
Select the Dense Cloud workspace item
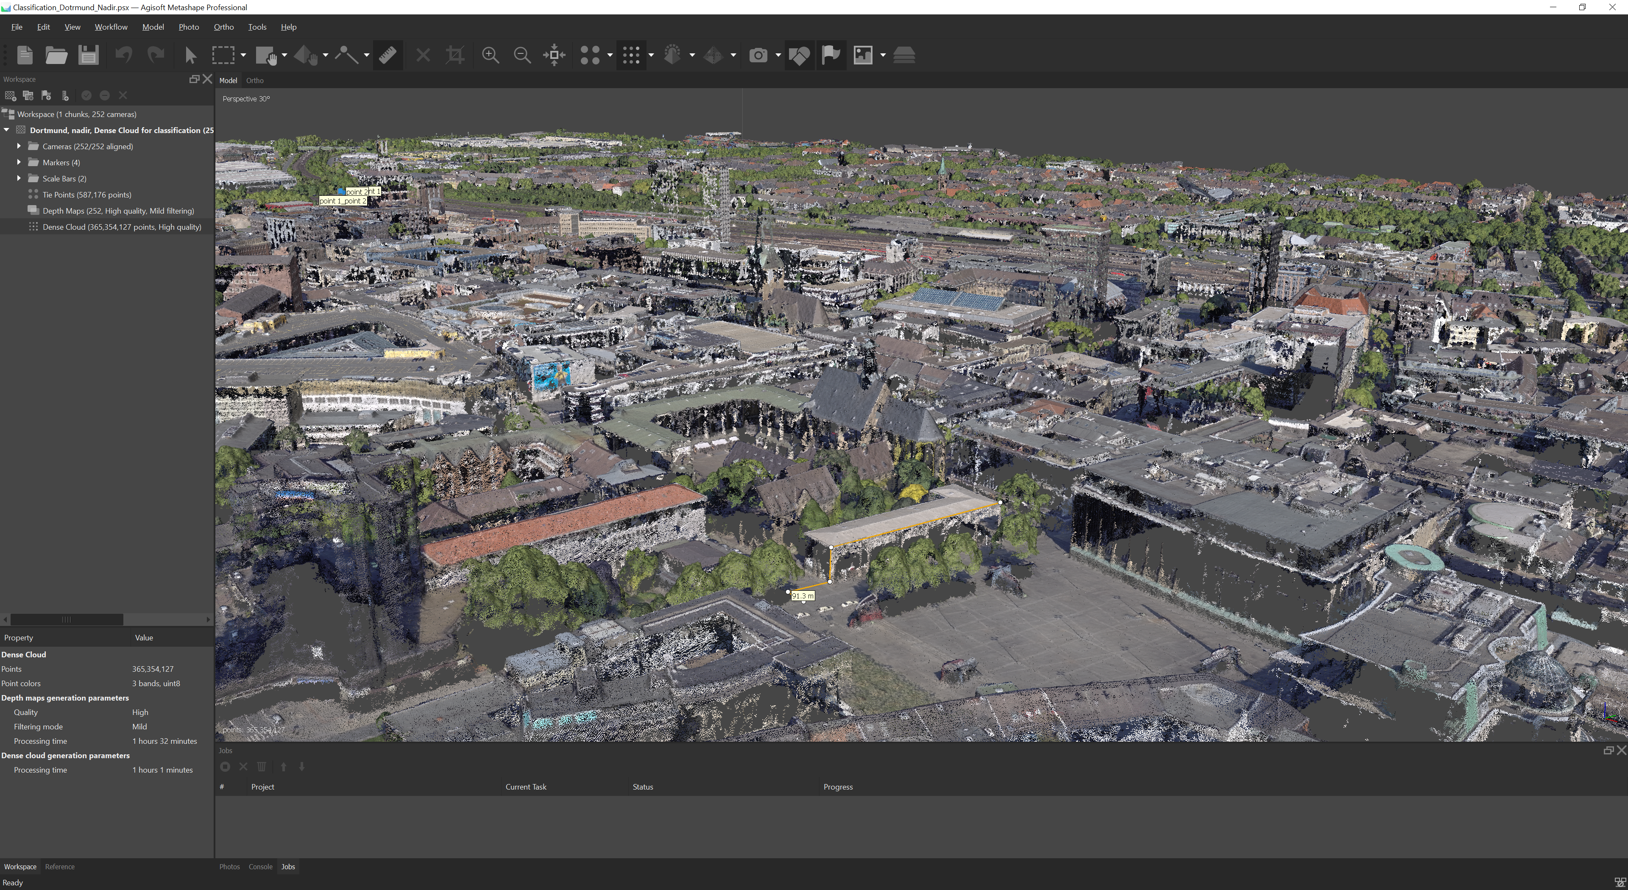(121, 227)
